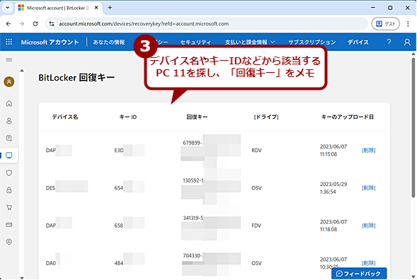
Task: Open the Devices monitor sidebar icon
Action: (9, 156)
